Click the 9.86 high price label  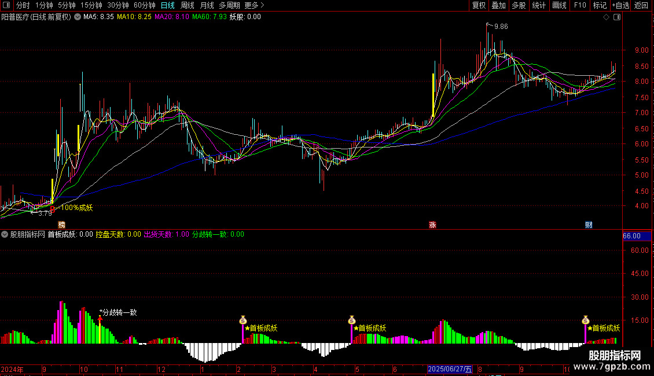tap(501, 27)
